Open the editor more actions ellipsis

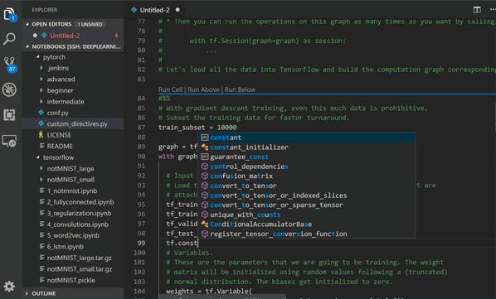click(x=493, y=10)
